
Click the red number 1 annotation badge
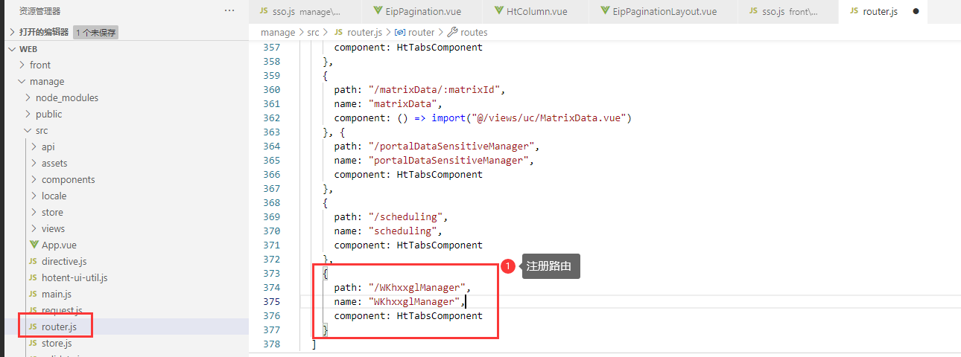click(x=509, y=266)
